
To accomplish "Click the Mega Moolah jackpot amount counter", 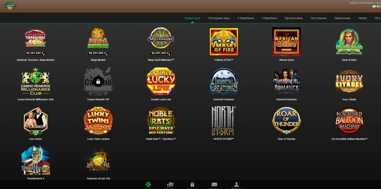I will pos(98,54).
